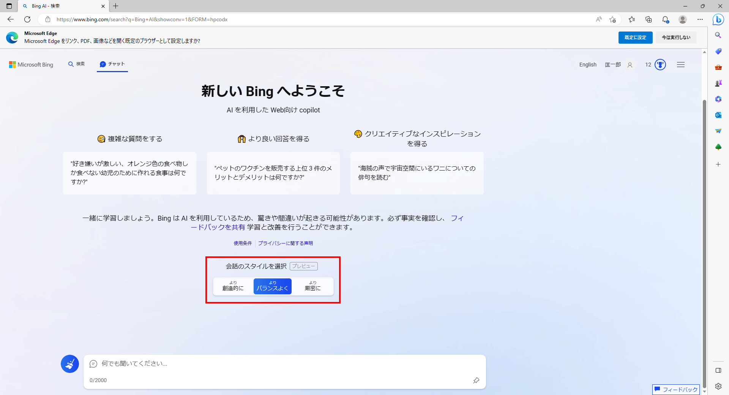The image size is (729, 395).
Task: Open プライバシーに関する声明 link
Action: coord(286,243)
